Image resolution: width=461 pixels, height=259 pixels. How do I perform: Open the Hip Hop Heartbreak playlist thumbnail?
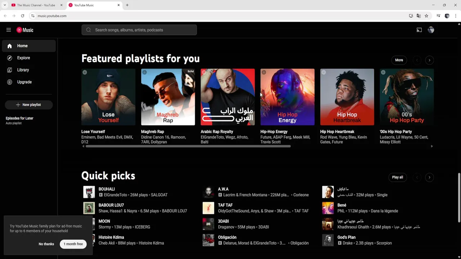coord(347,97)
